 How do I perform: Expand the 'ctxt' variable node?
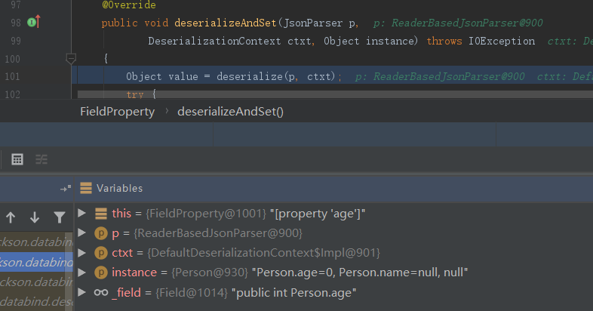coord(82,252)
